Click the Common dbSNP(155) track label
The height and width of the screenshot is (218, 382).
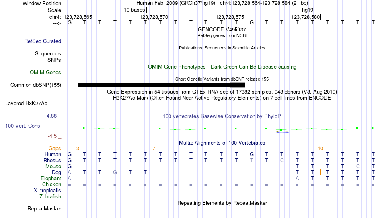(35, 85)
